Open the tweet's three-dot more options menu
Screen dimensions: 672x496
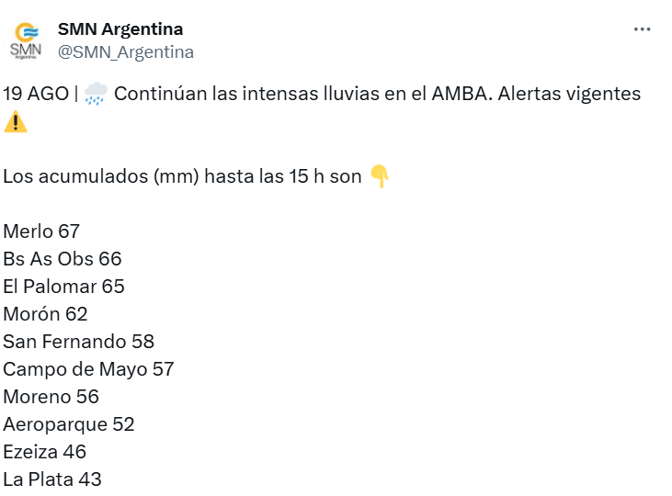pyautogui.click(x=643, y=29)
